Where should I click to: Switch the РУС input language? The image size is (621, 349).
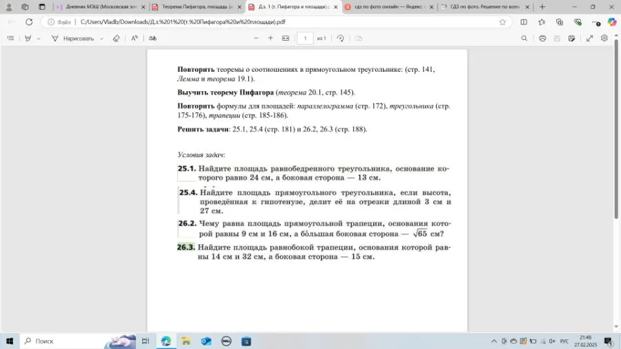click(564, 341)
